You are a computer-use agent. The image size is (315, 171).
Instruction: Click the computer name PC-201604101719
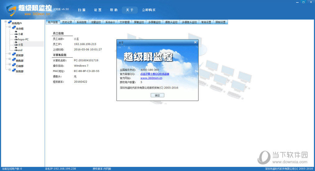click(86, 60)
